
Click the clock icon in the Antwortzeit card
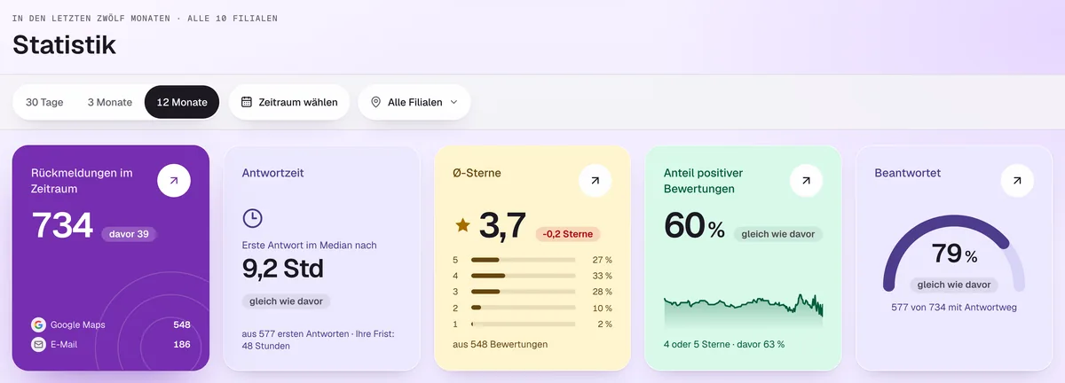click(x=252, y=218)
